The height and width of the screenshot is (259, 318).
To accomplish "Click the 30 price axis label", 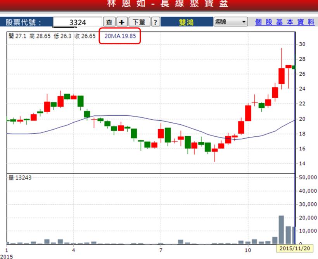I will [302, 44].
